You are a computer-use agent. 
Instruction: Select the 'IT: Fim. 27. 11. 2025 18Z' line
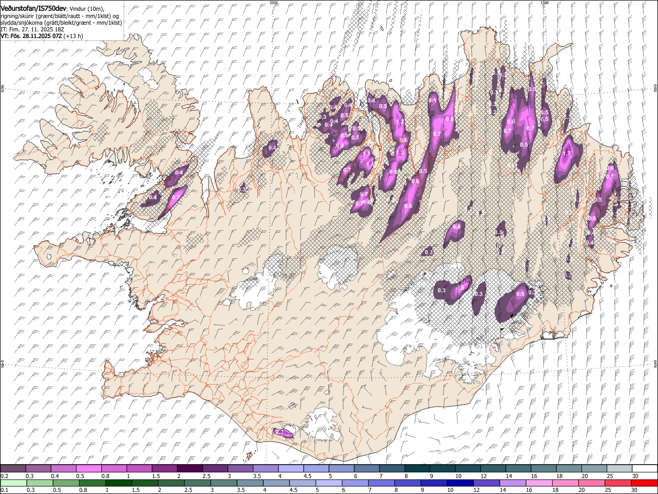[x=32, y=29]
